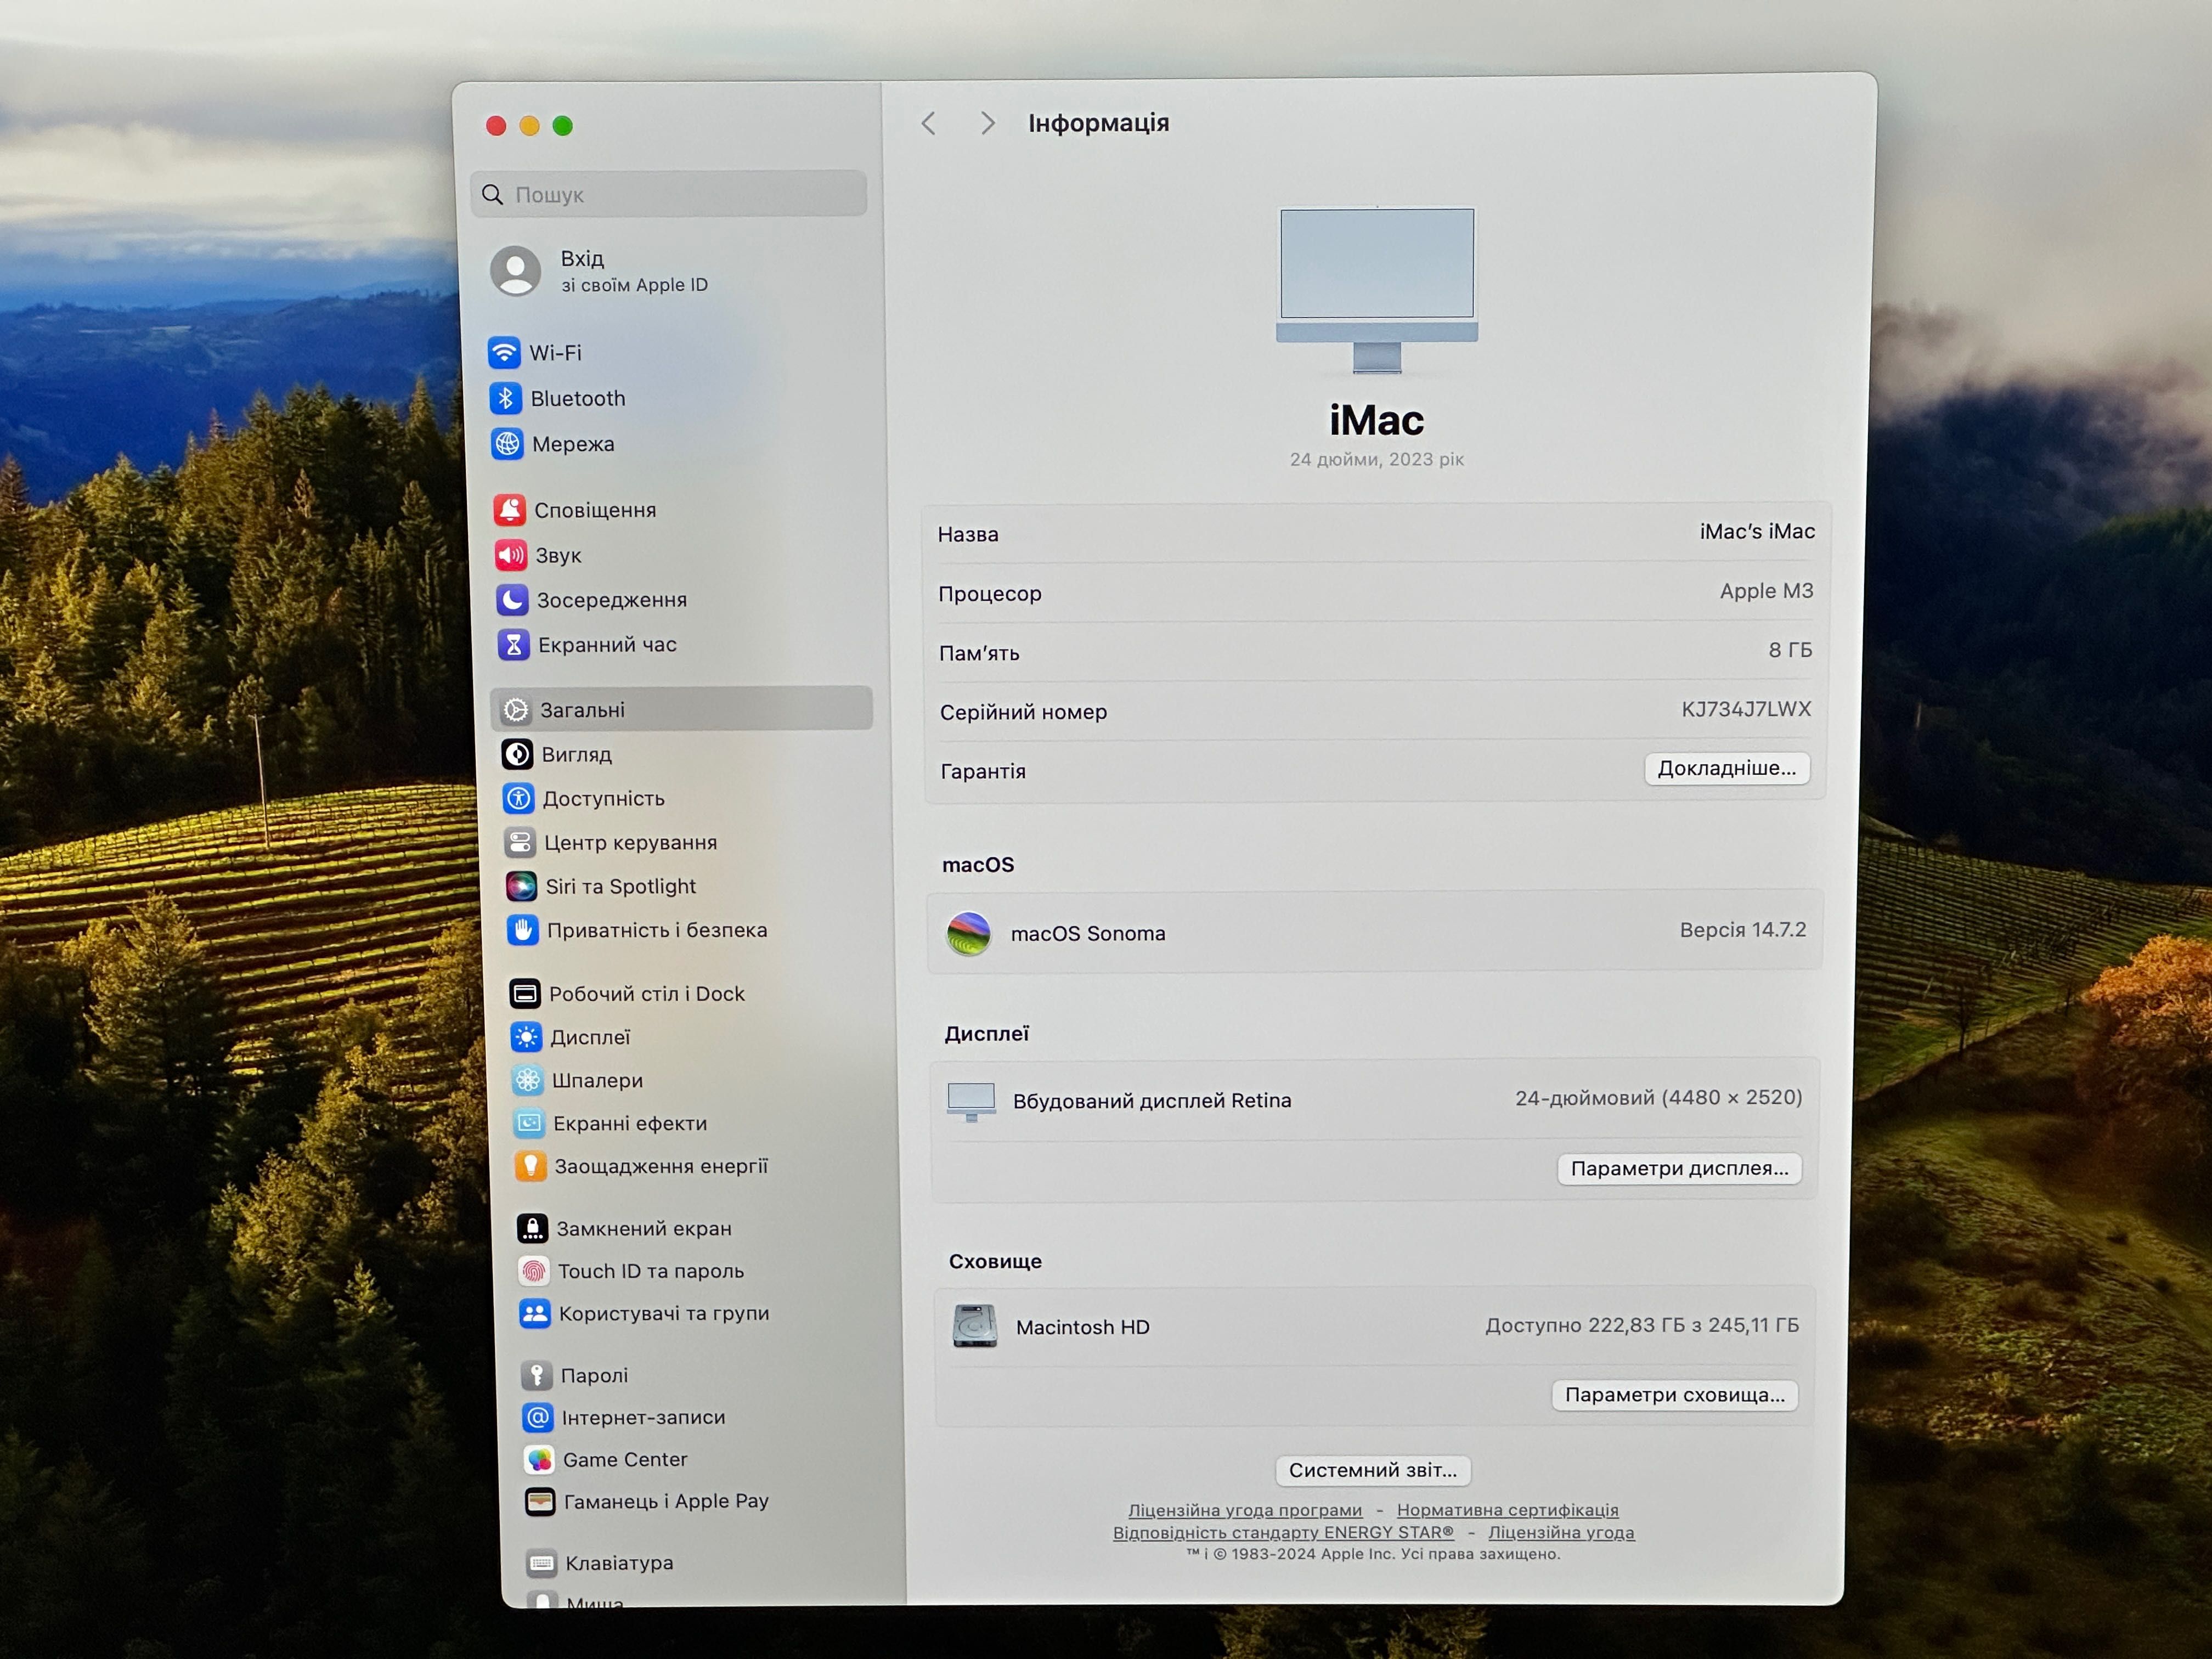Image resolution: width=2212 pixels, height=1659 pixels.
Task: Open Дисплеї sun icon in sidebar
Action: point(526,1037)
